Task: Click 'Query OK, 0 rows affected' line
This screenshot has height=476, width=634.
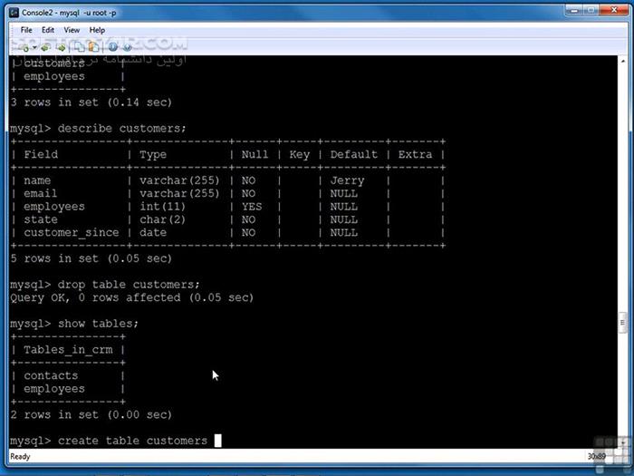Action: tap(132, 298)
